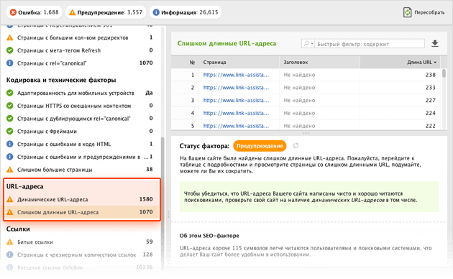Image resolution: width=453 pixels, height=279 pixels.
Task: Filter by Информация: 26,615 counter
Action: tap(186, 12)
